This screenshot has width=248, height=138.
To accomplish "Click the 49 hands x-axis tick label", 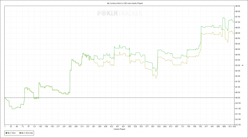I will (x=17, y=127).
